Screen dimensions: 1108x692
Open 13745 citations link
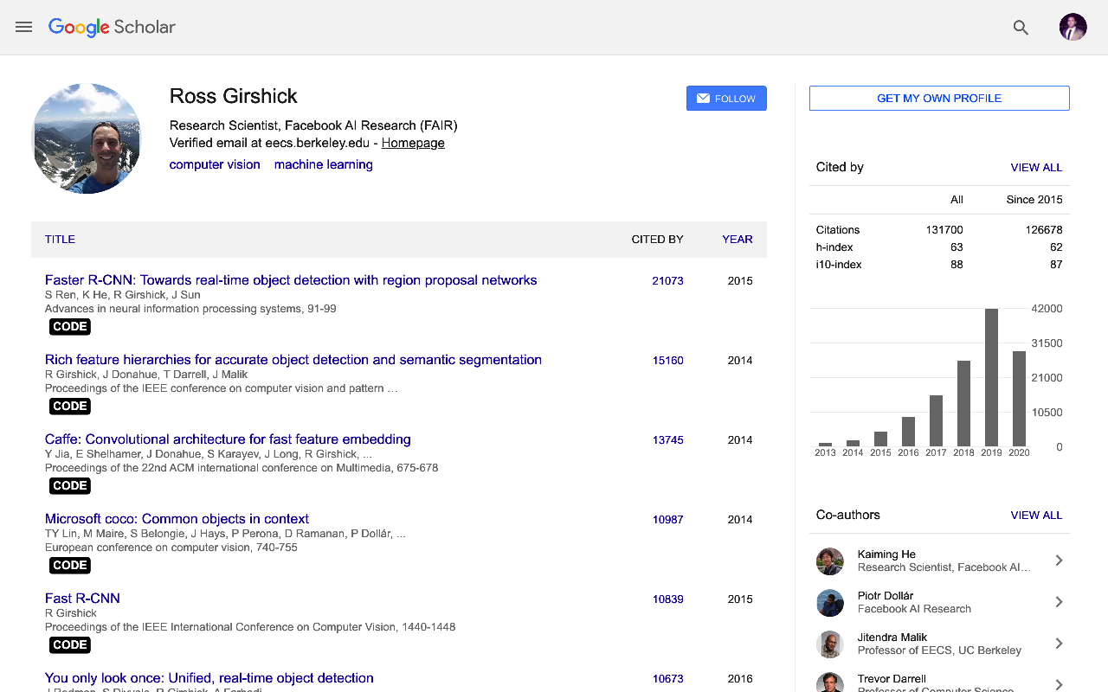[x=667, y=440]
